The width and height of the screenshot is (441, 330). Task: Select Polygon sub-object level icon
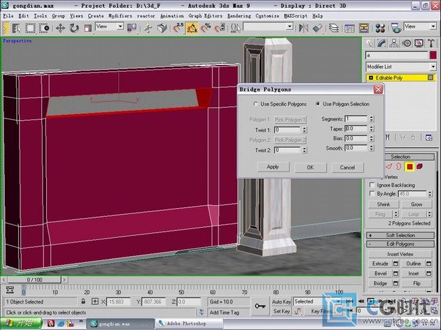coord(410,167)
